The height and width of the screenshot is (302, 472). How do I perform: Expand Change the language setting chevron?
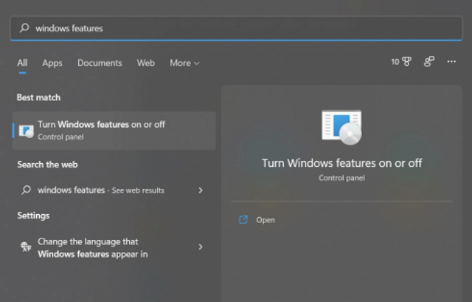tap(201, 247)
